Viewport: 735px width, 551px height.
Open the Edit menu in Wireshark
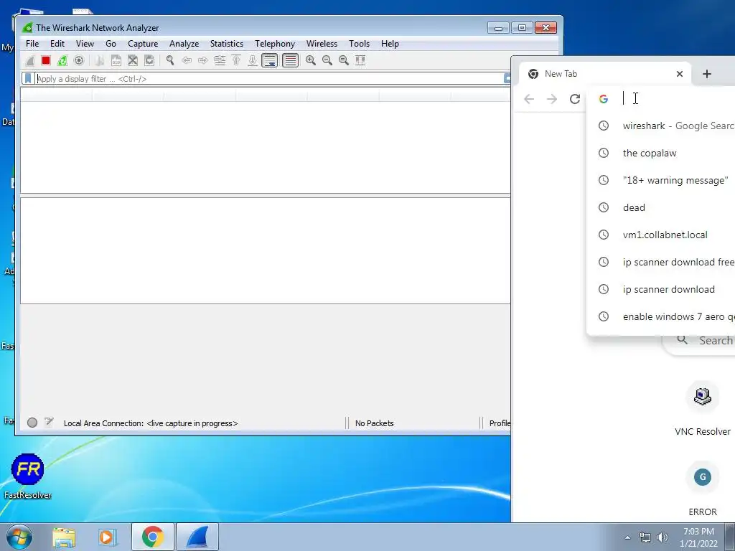57,44
